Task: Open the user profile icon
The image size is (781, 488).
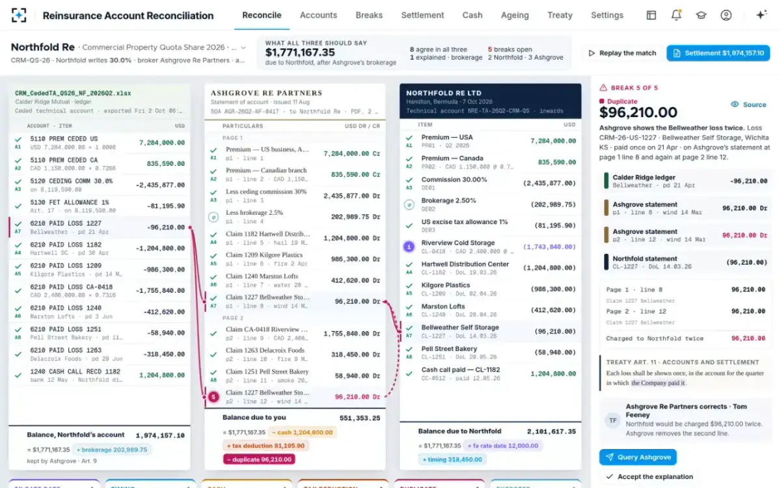Action: (x=726, y=15)
